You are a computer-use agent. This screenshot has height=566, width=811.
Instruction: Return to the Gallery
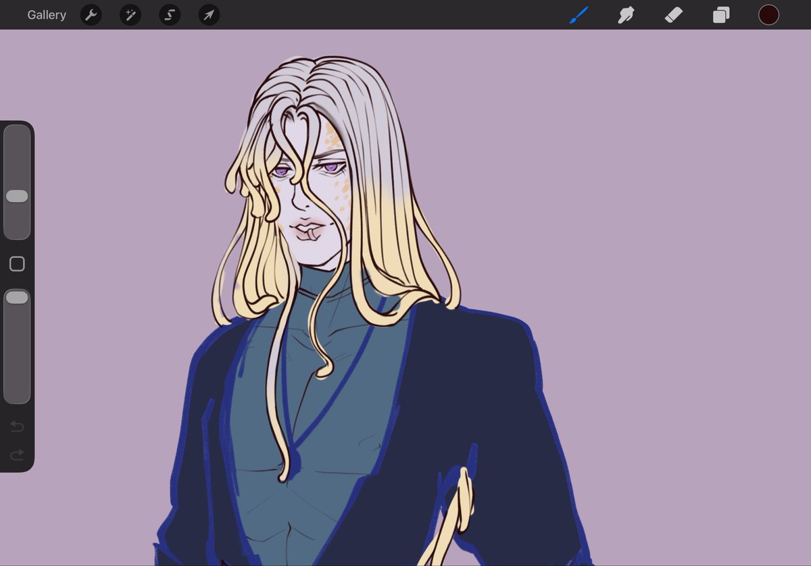pos(47,15)
